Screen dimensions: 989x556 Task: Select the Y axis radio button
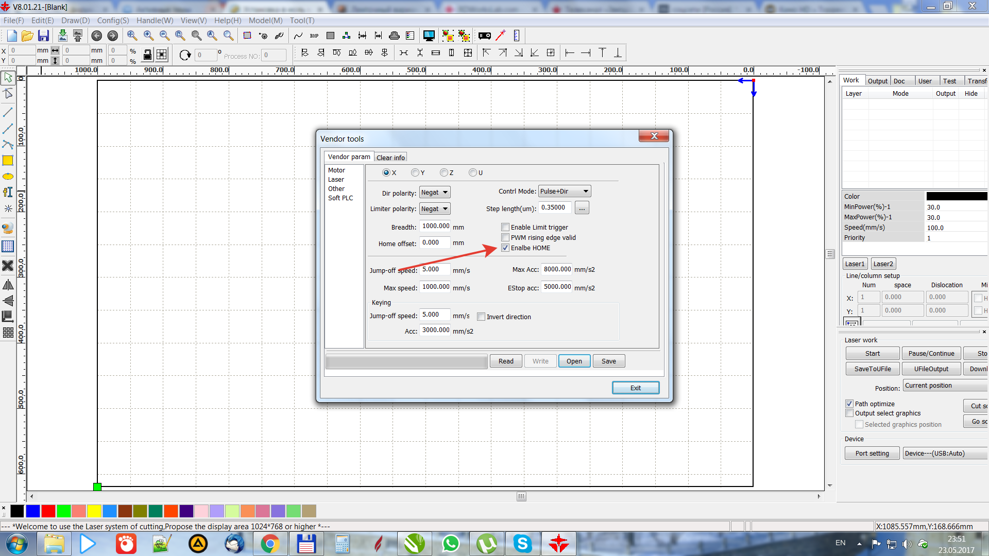click(x=415, y=173)
